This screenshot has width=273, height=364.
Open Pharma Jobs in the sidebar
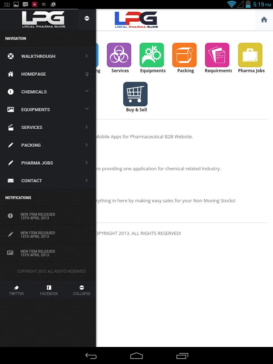[x=48, y=163]
